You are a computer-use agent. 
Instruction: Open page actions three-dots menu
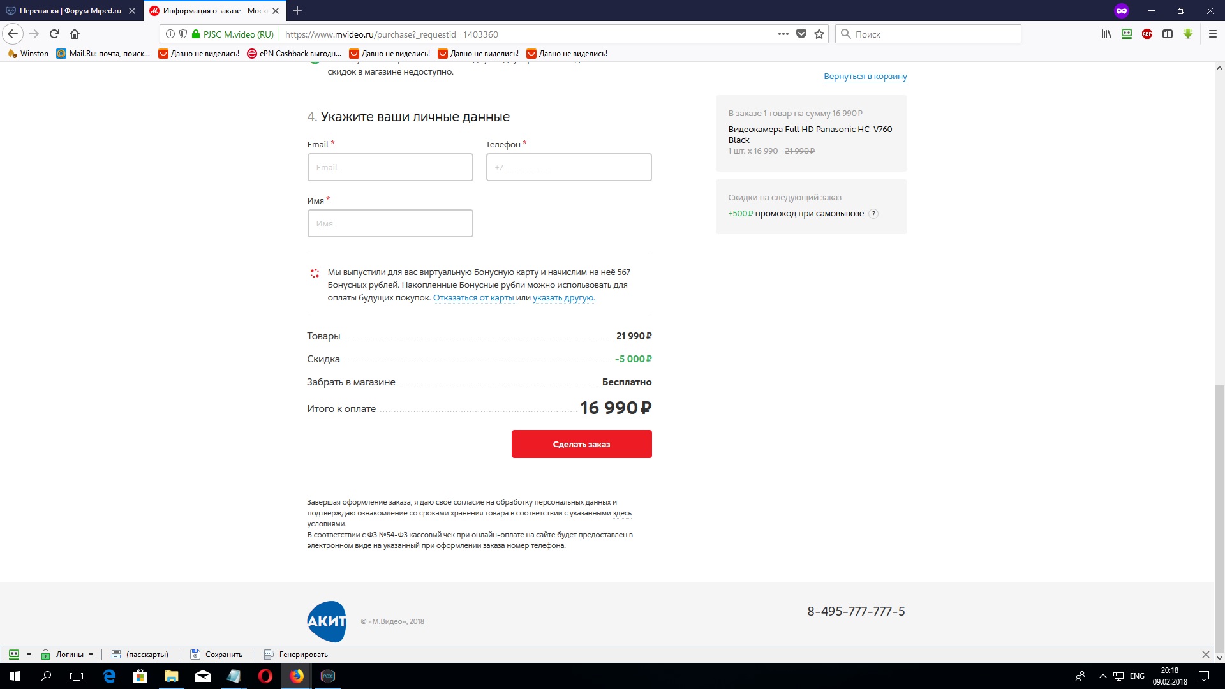click(783, 34)
